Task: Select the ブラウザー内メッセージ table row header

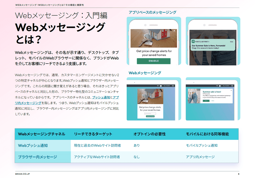Action: (x=37, y=157)
